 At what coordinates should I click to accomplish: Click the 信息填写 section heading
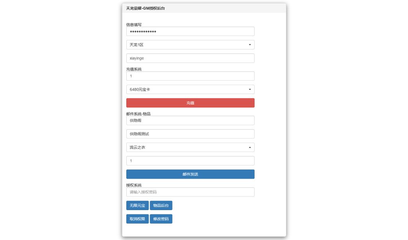[131, 24]
